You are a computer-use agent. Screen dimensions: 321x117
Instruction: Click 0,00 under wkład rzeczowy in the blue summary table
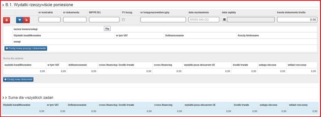click(315, 111)
